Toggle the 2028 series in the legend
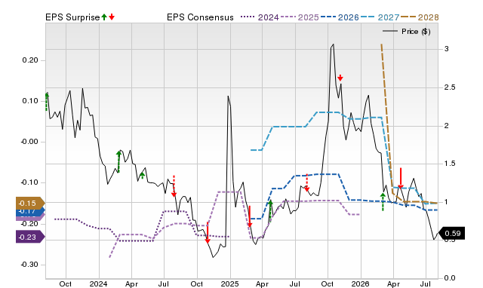This screenshot has width=483, height=288. pos(420,17)
